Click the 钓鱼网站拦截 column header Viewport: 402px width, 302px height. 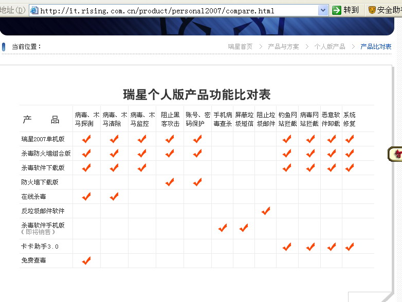pyautogui.click(x=288, y=119)
